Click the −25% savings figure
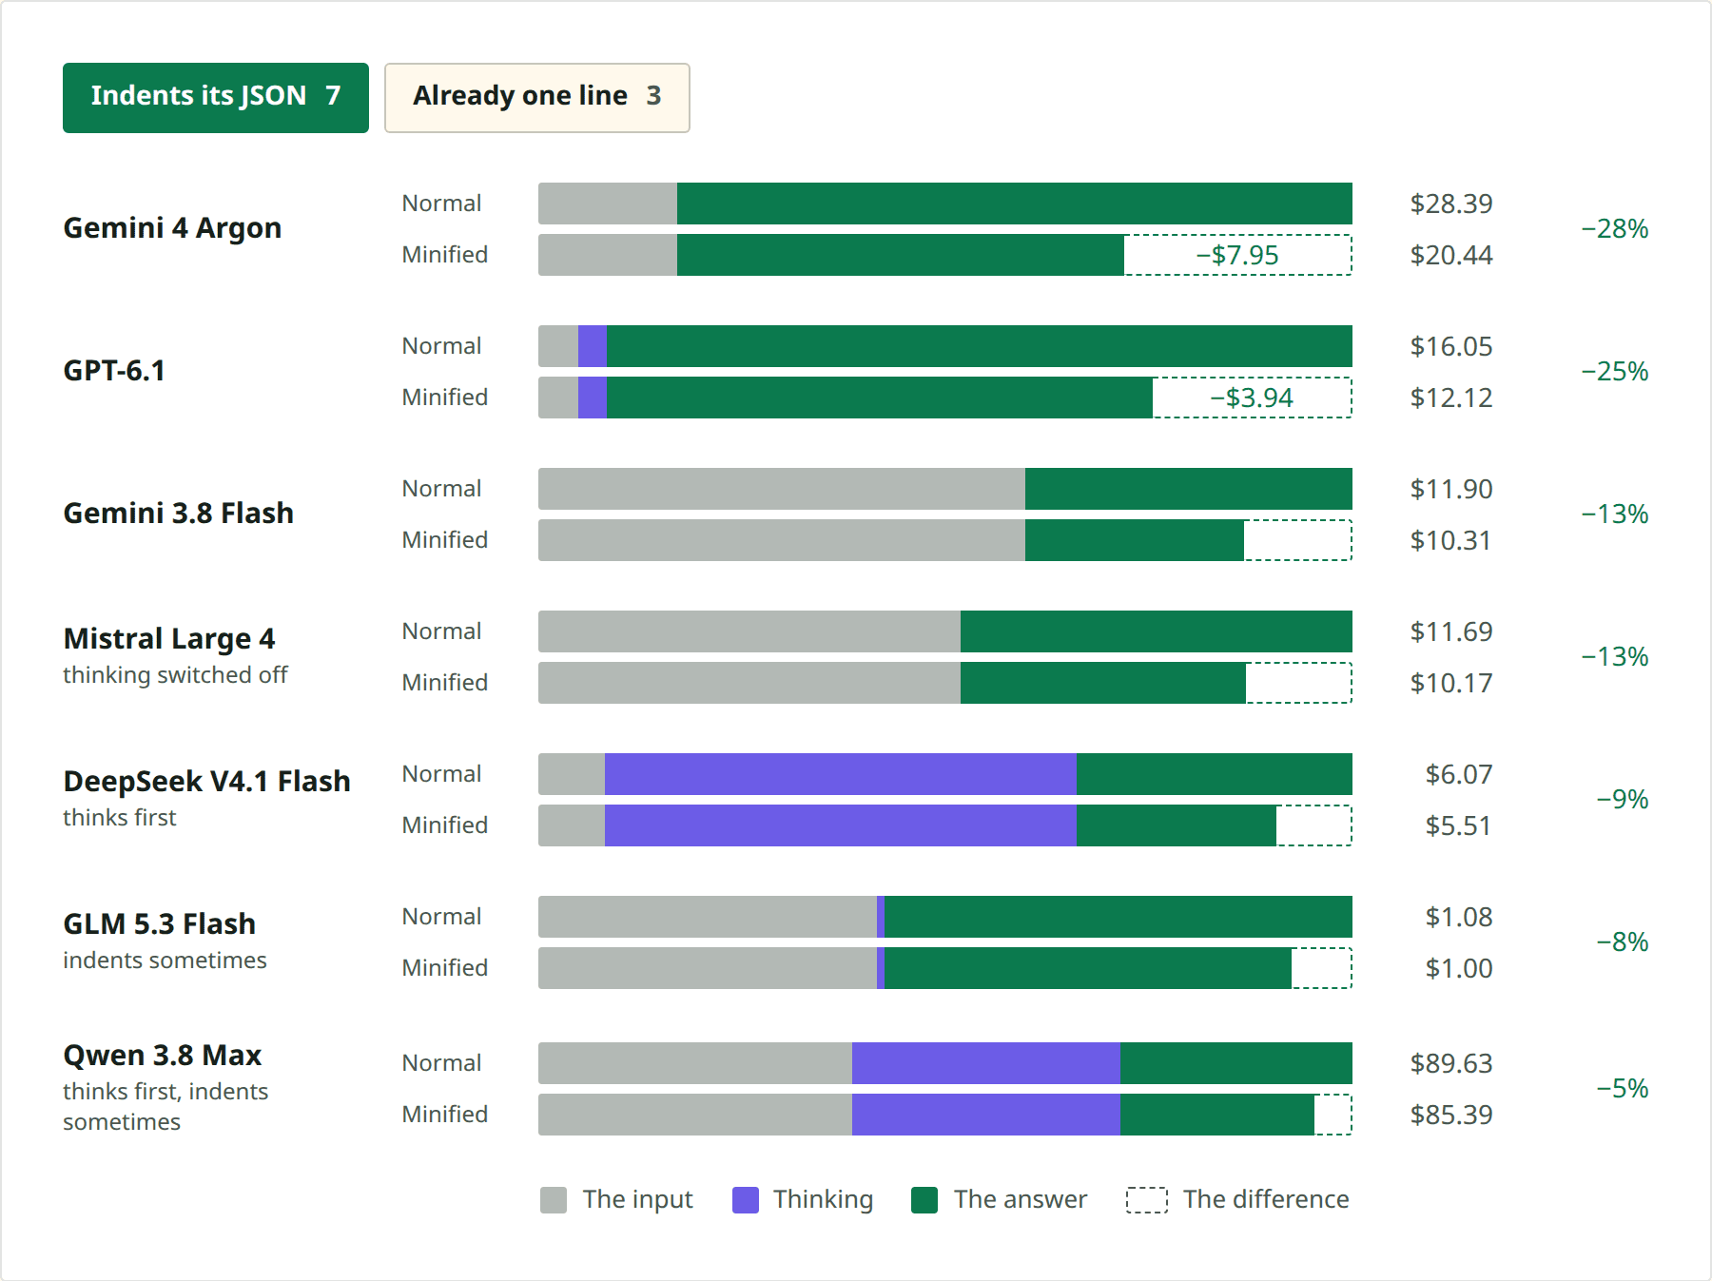This screenshot has width=1712, height=1281. coord(1615,372)
